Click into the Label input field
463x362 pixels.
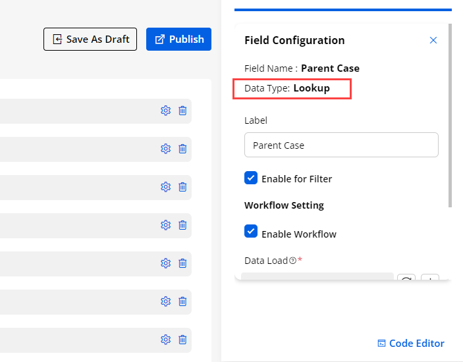(x=341, y=145)
